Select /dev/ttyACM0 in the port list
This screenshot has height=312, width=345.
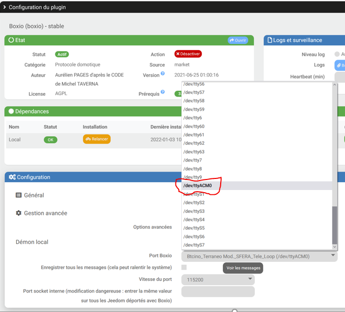click(257, 186)
